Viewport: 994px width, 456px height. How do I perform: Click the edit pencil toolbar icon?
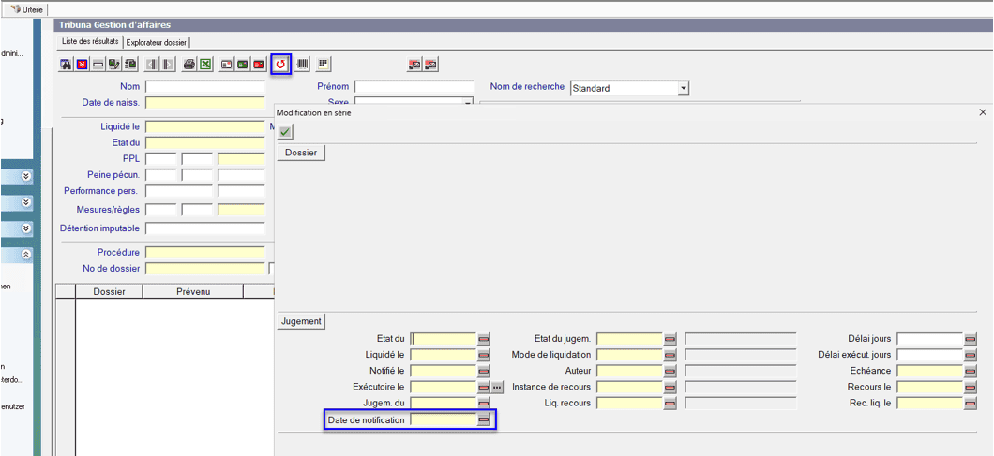(x=114, y=64)
